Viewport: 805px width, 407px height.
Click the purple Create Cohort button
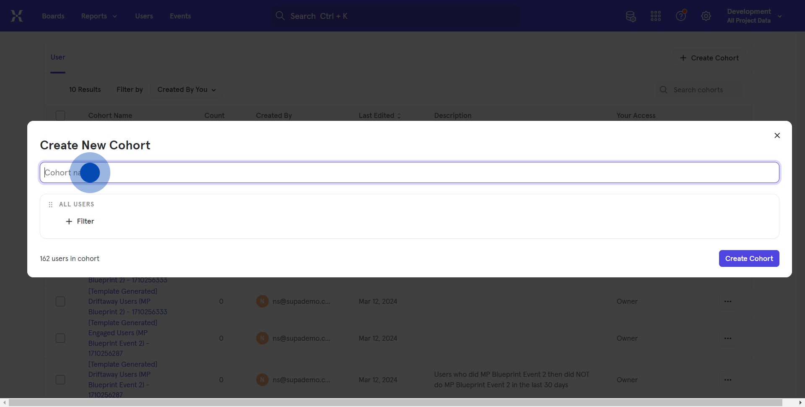(x=749, y=258)
